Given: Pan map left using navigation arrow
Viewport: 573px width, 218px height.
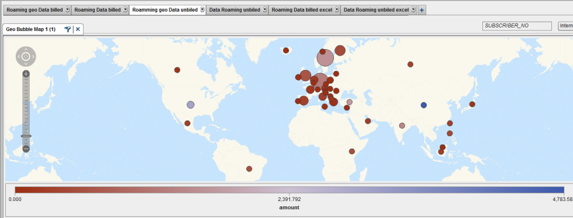Looking at the screenshot, I should 19,57.
